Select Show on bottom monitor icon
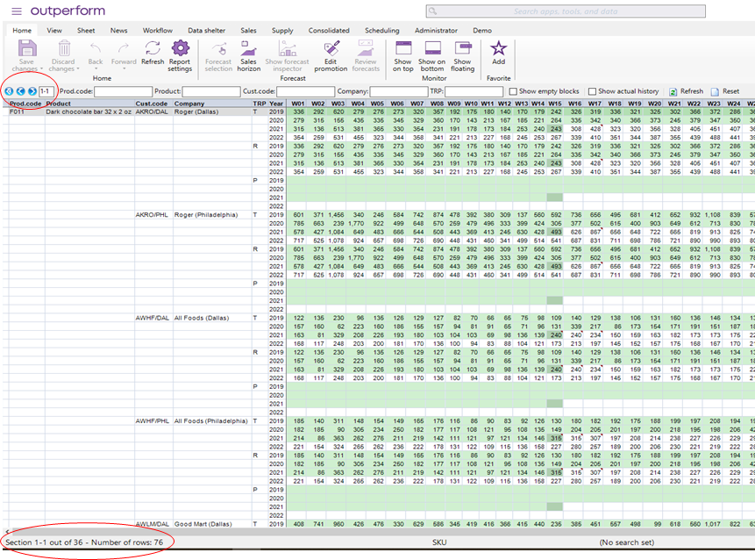 pyautogui.click(x=431, y=49)
